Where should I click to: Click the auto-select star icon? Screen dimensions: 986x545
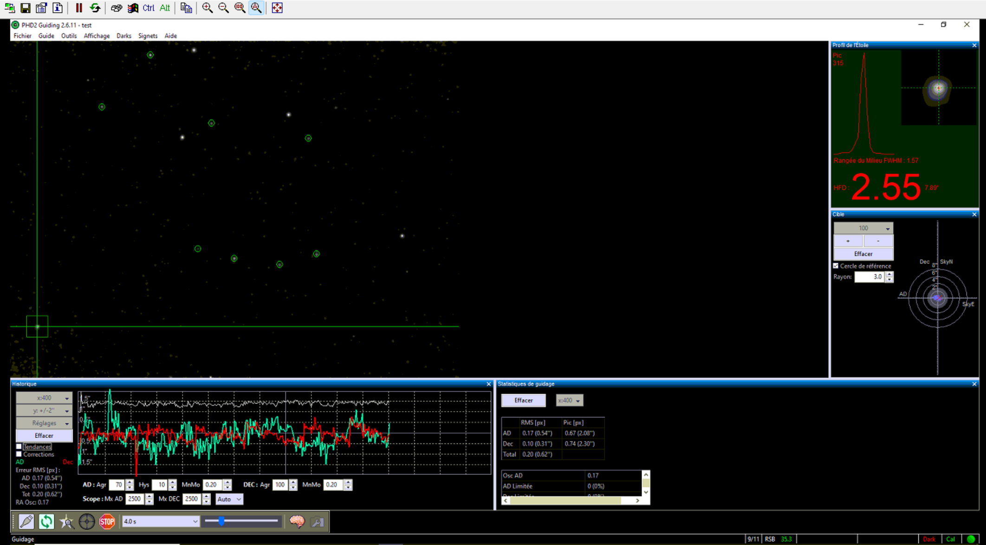(x=67, y=522)
